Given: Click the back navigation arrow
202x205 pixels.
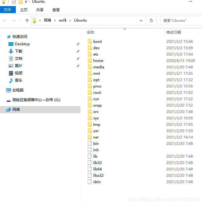Looking at the screenshot, I should 5,21.
